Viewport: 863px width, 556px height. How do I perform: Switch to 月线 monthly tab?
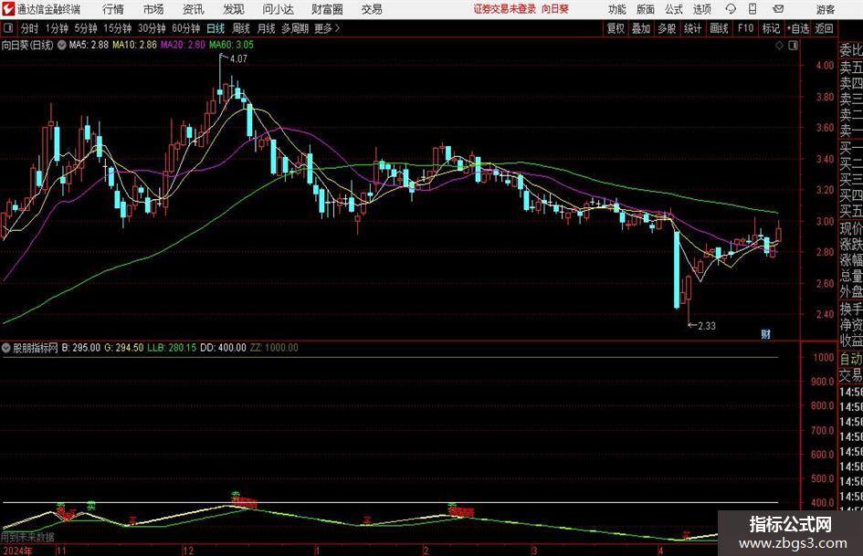266,28
